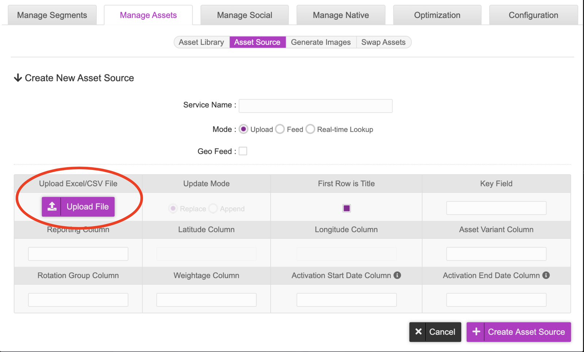584x352 pixels.
Task: Select the Feed mode radio button
Action: point(280,129)
